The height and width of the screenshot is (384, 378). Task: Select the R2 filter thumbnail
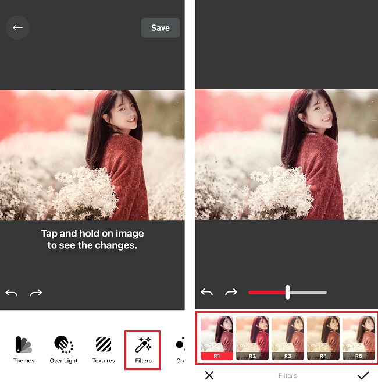(x=252, y=338)
